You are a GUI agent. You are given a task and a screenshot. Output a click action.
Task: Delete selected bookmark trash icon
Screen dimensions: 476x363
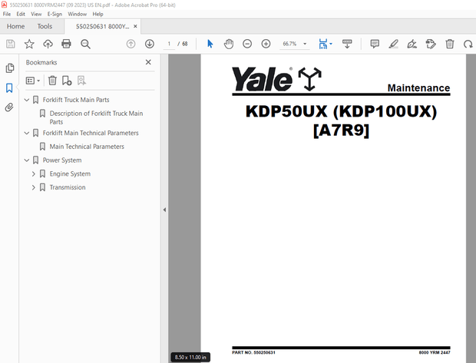52,81
